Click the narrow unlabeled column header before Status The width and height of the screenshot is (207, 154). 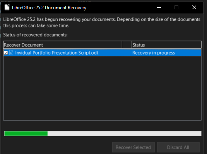(127, 45)
